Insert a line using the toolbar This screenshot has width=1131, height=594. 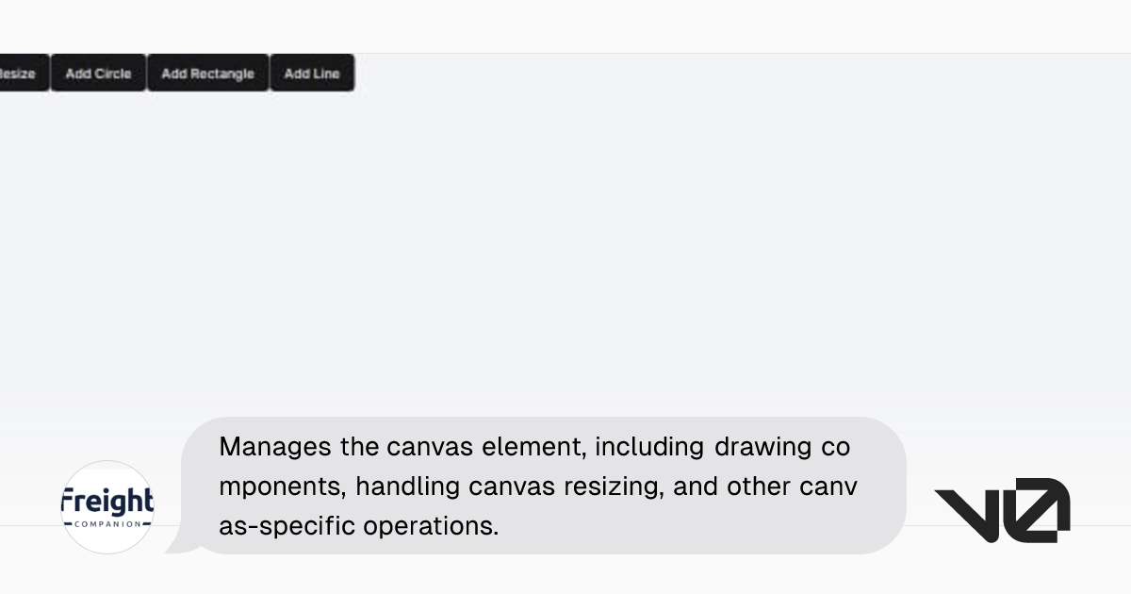[312, 73]
